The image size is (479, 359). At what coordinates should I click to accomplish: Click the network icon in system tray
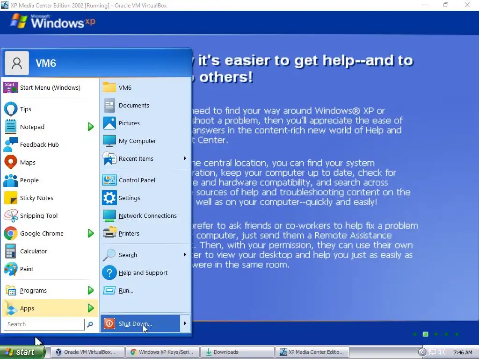point(432,352)
